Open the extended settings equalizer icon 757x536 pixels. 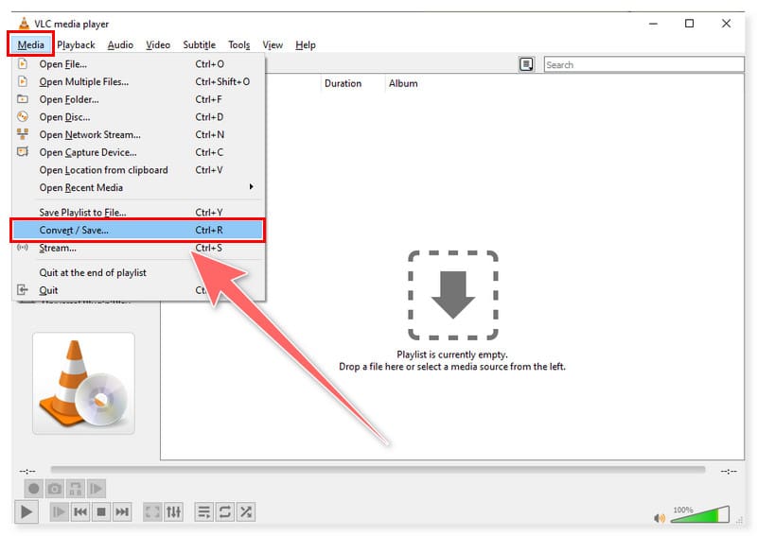173,511
